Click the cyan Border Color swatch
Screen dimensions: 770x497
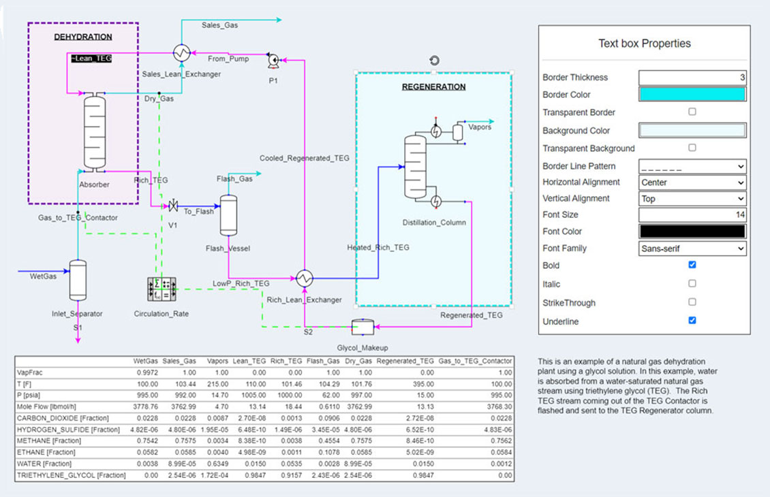692,95
